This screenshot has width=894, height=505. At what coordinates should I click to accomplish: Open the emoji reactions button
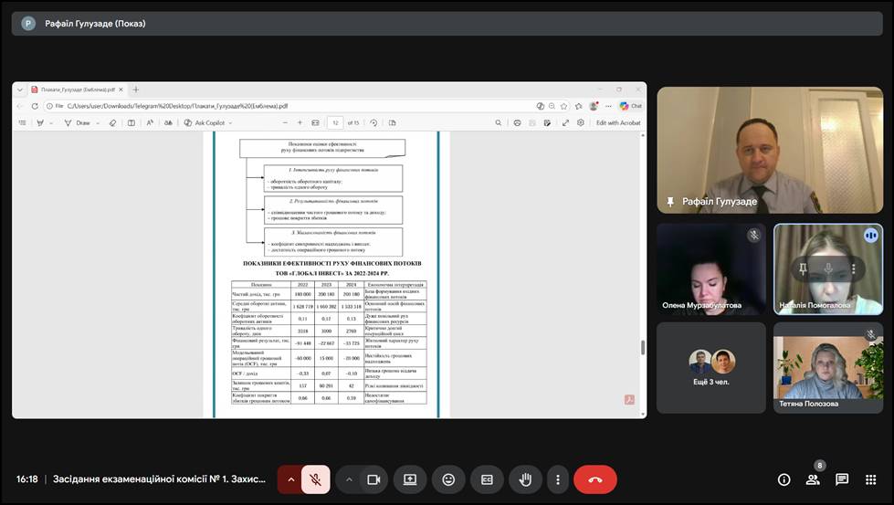[x=448, y=479]
